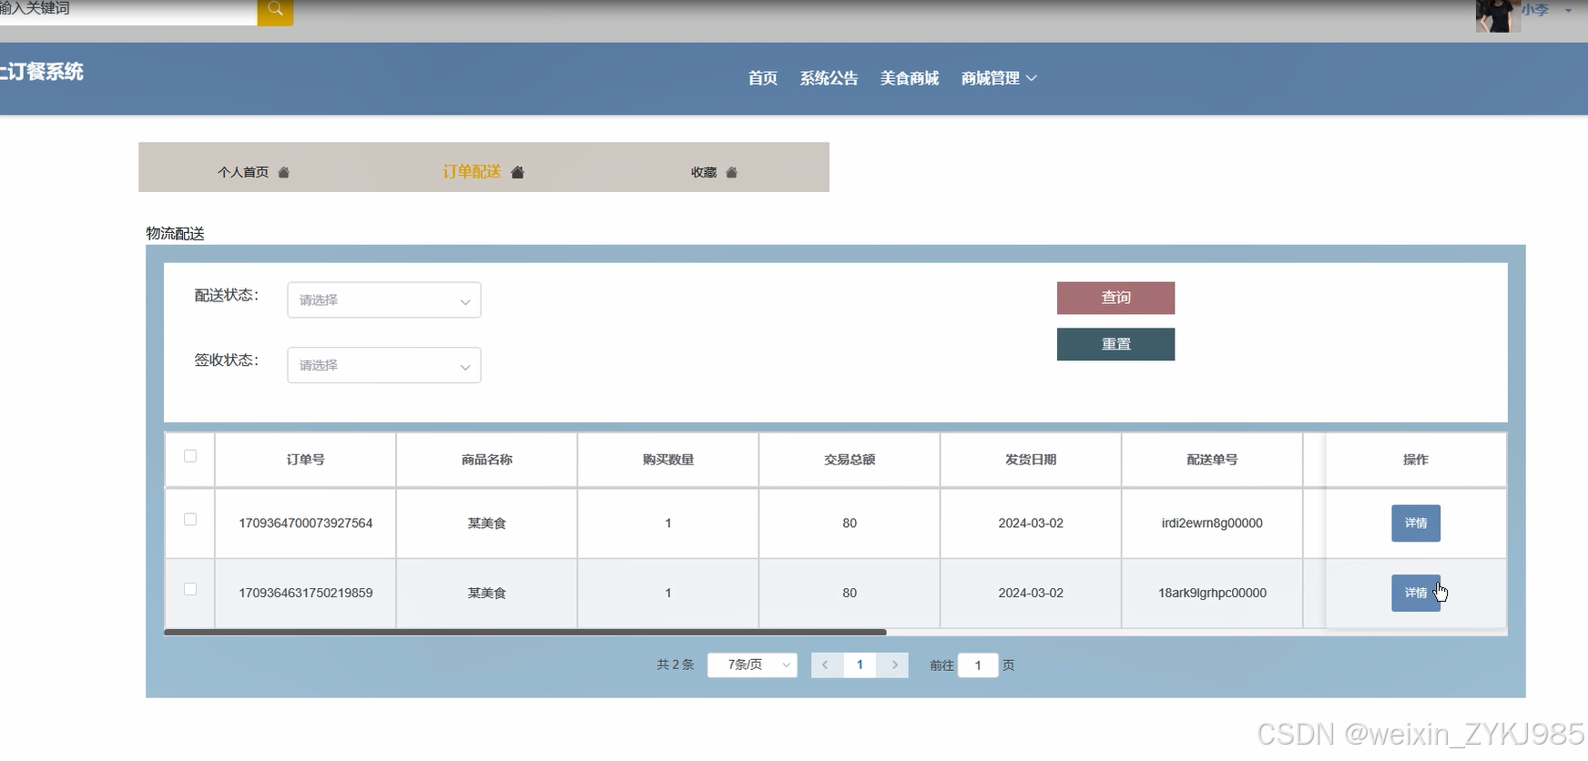Open the 签收状态 select dropdown
Viewport: 1588px width, 761px height.
click(x=384, y=365)
